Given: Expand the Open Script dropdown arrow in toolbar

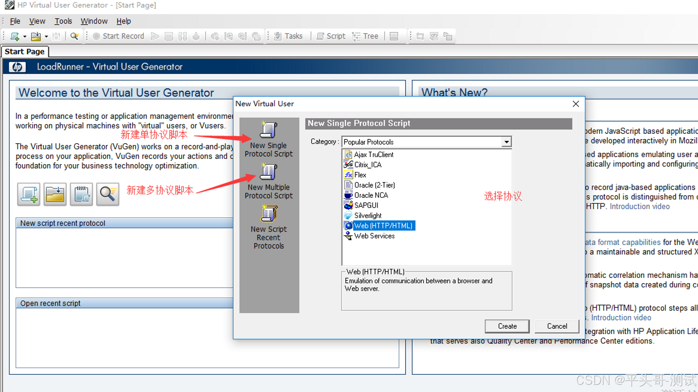Looking at the screenshot, I should [x=46, y=37].
